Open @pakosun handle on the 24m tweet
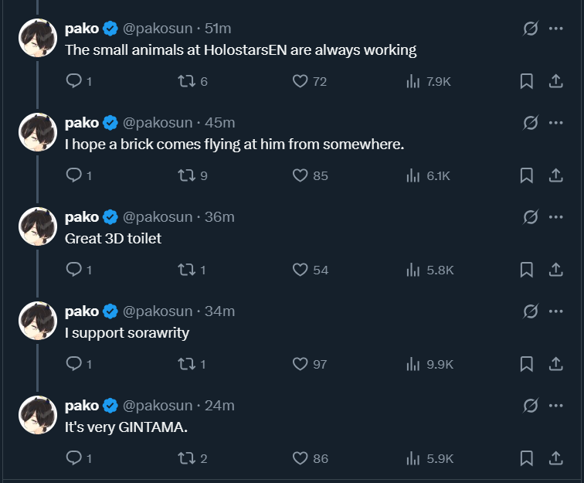This screenshot has width=584, height=483. (158, 406)
